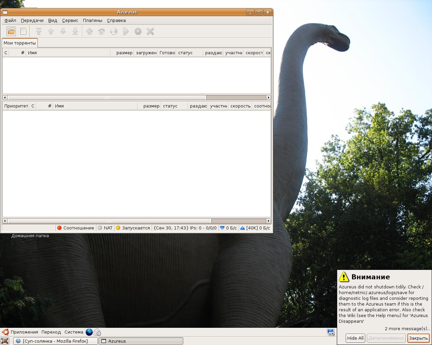The width and height of the screenshot is (432, 345).
Task: Sort upper table by размер column
Action: pyautogui.click(x=122, y=53)
